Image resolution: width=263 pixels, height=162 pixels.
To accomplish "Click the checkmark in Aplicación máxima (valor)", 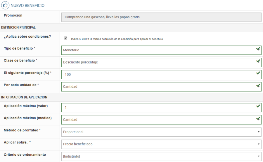I will pos(258,106).
